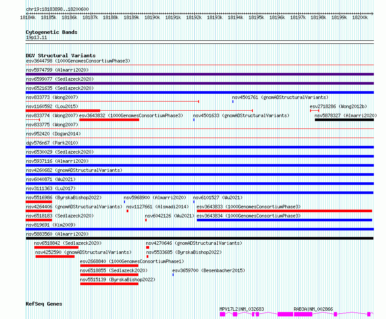Viewport: 386px width, 319px height.
Task: Open the nsv6599077 (Sedlazeck2020) variant label
Action: click(x=60, y=79)
